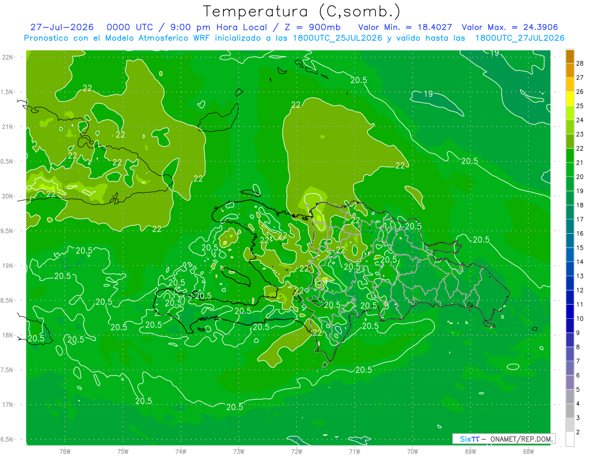Click the orange swatch above 28 on scale
Viewport: 593px width, 458px height.
pyautogui.click(x=570, y=56)
